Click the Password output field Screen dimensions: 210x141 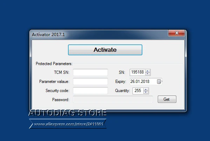113,99
